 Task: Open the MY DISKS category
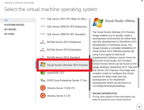[x=9, y=34]
